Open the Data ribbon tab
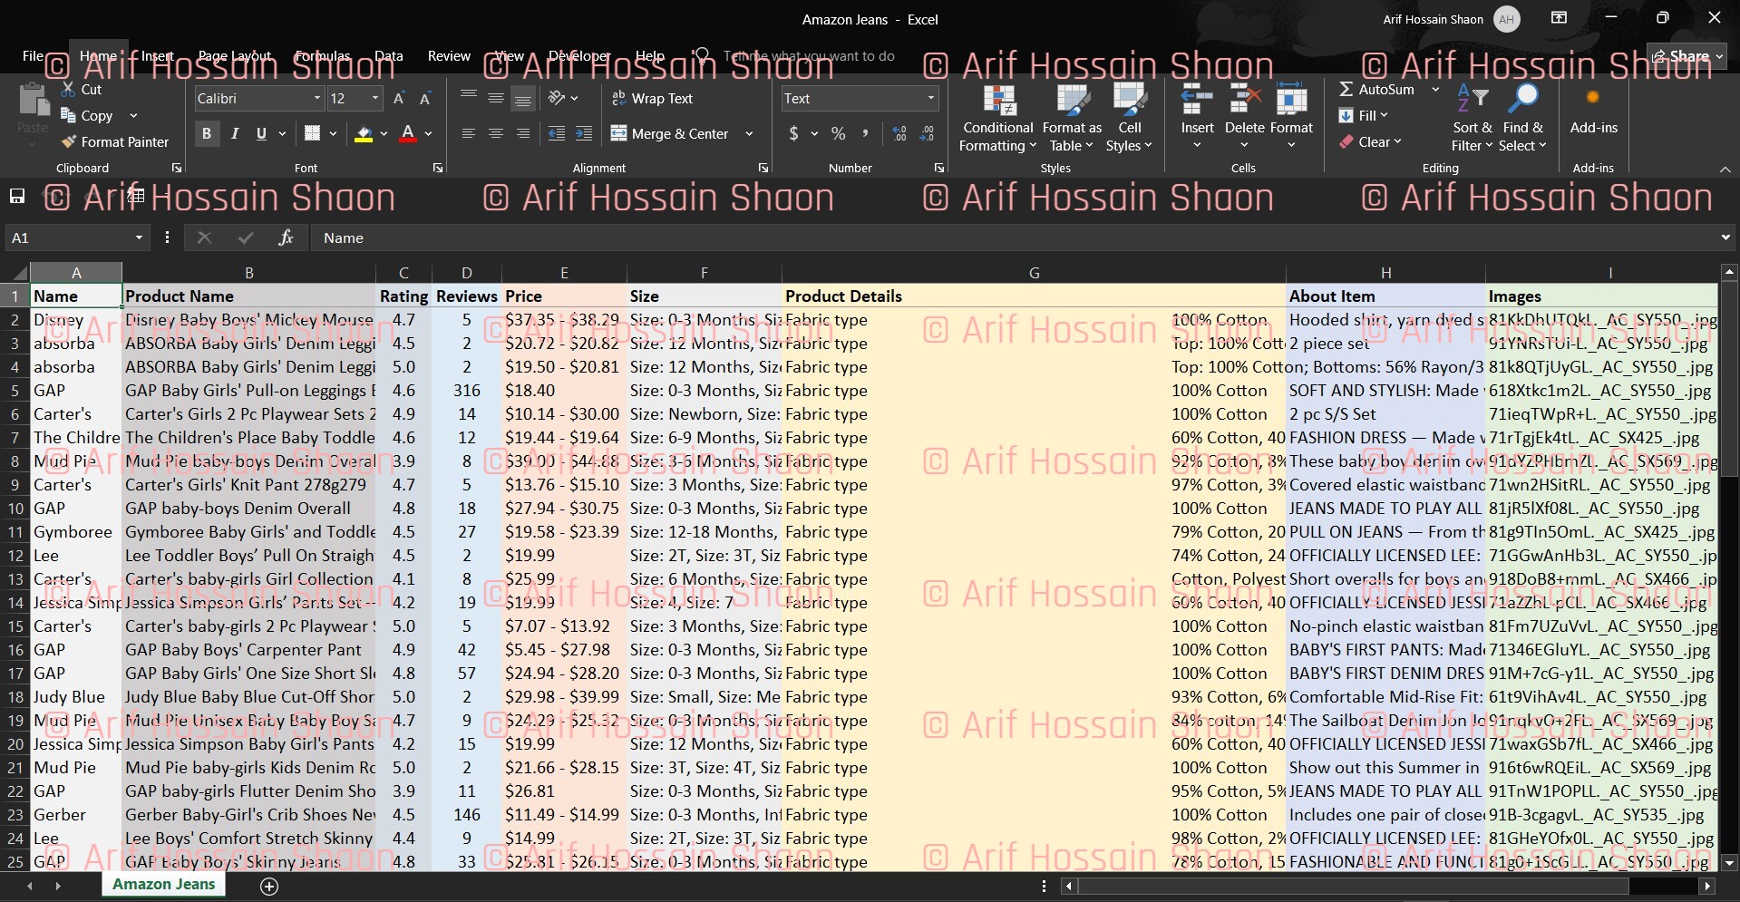The image size is (1740, 902). [388, 55]
